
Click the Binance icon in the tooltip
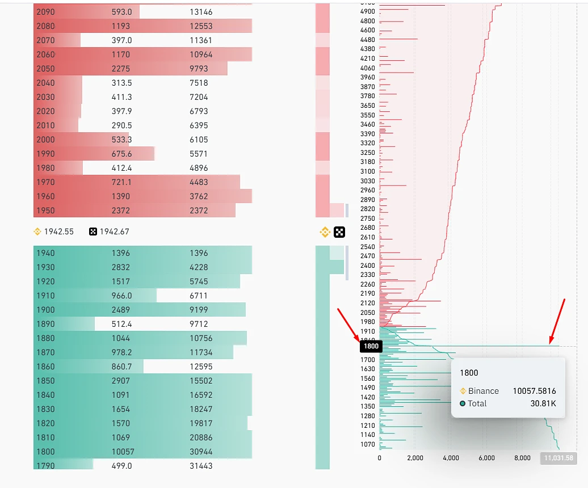463,391
